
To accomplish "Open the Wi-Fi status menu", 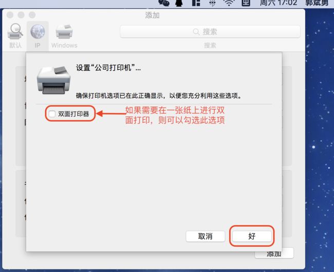I will point(229,3).
